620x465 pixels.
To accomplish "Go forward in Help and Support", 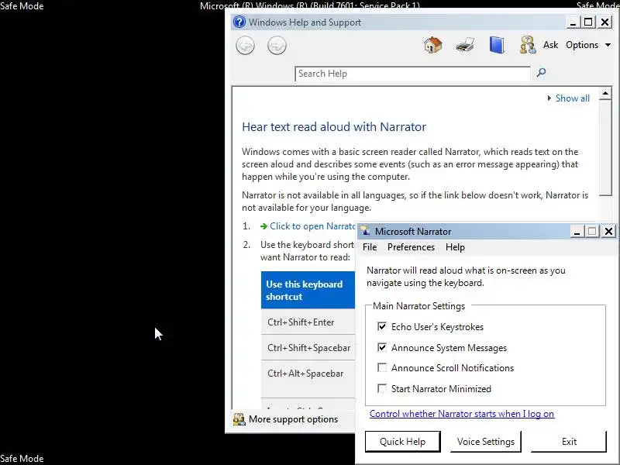I will 277,46.
